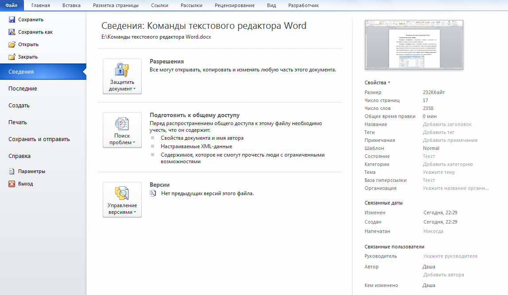The width and height of the screenshot is (508, 295).
Task: Open the Рассылки tab
Action: 191,5
